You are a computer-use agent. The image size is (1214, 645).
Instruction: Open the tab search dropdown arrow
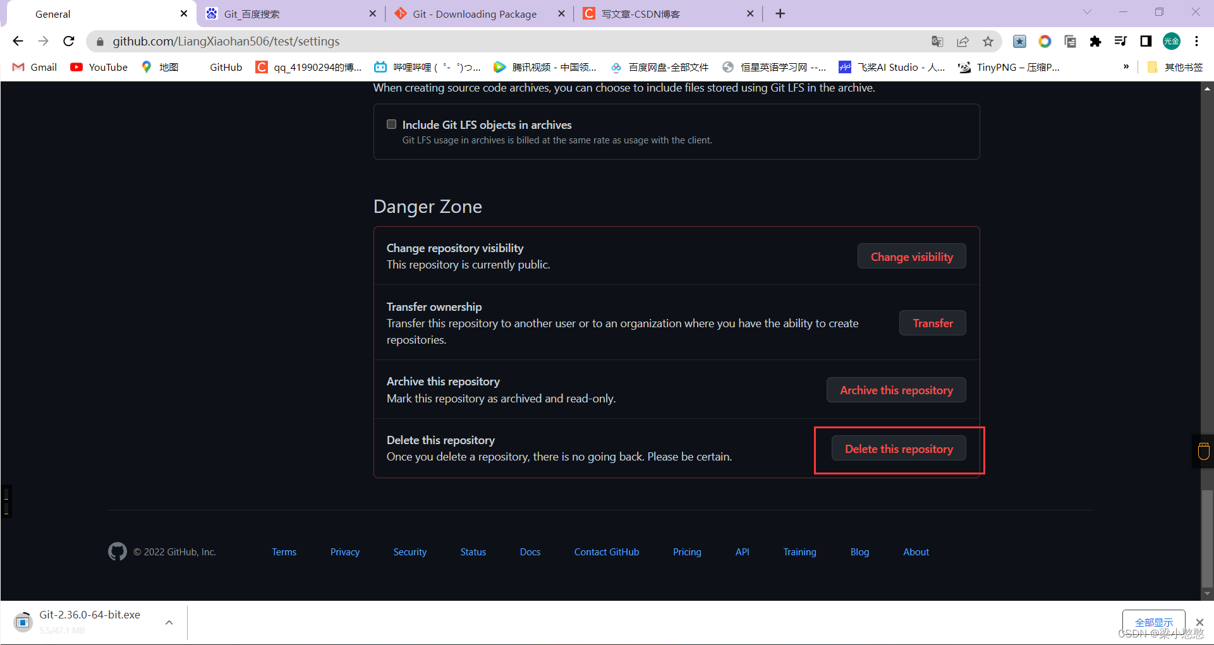(x=1087, y=12)
